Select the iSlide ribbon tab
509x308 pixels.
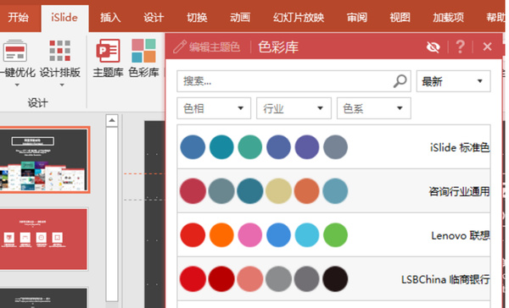pyautogui.click(x=64, y=18)
